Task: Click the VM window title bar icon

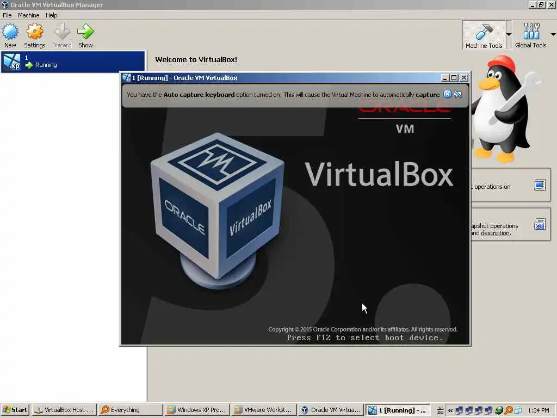Action: pos(126,77)
